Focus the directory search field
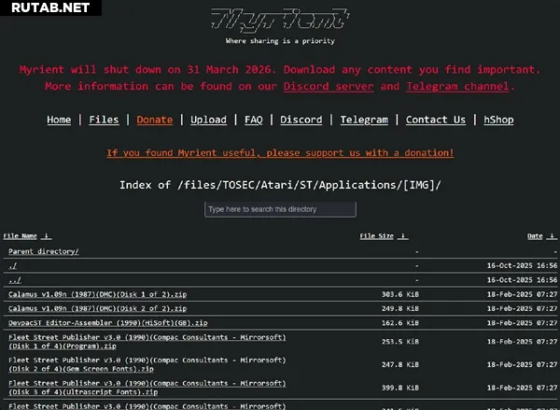This screenshot has height=410, width=560. pos(280,209)
